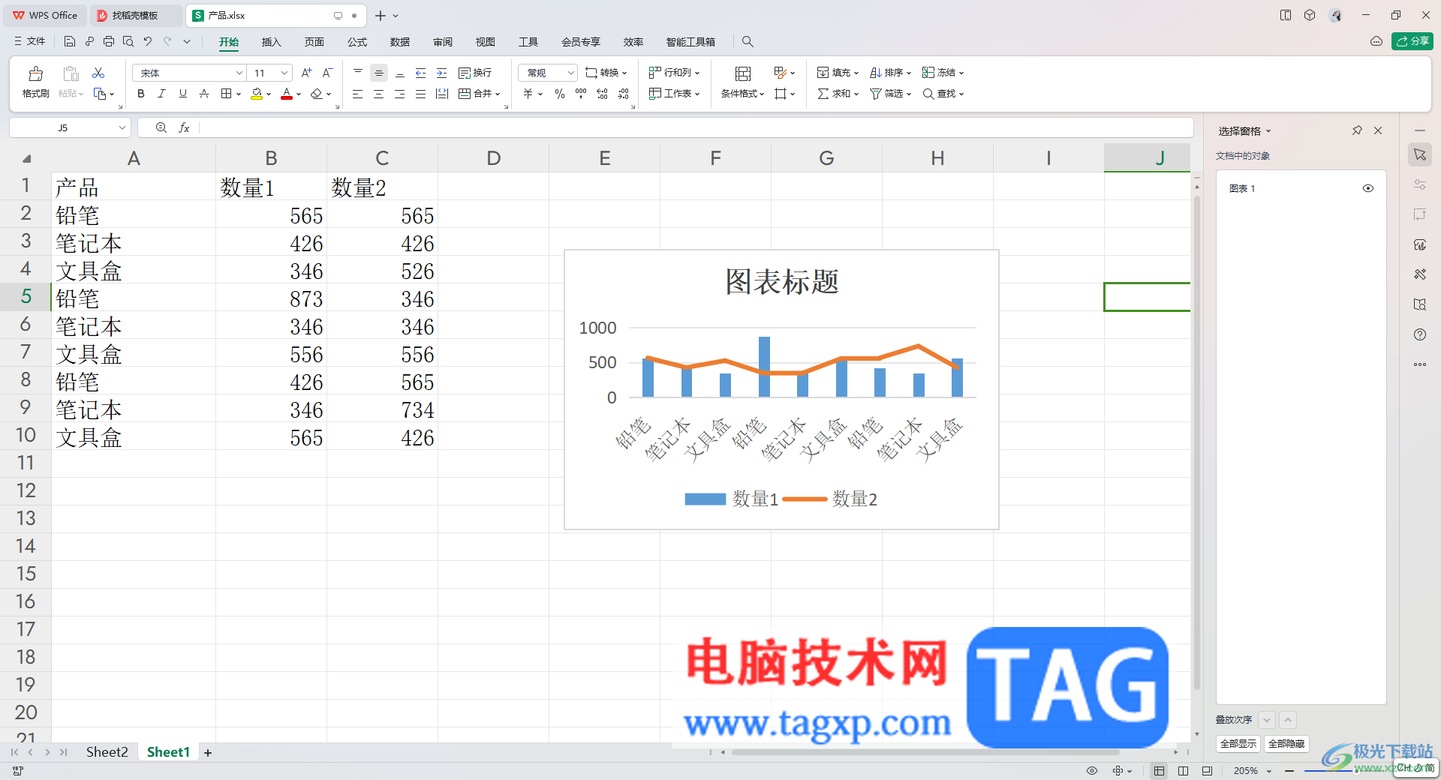Switch to Sheet2 tab
Image resolution: width=1441 pixels, height=780 pixels.
pyautogui.click(x=107, y=752)
